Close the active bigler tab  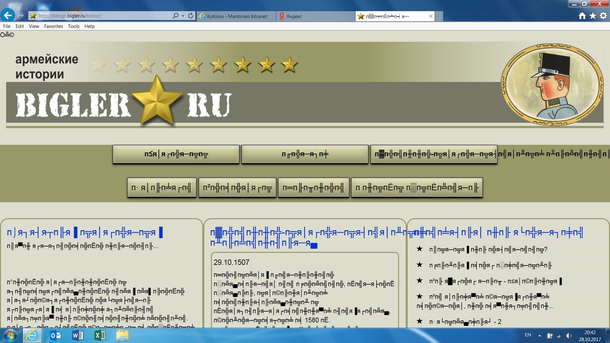tap(430, 16)
